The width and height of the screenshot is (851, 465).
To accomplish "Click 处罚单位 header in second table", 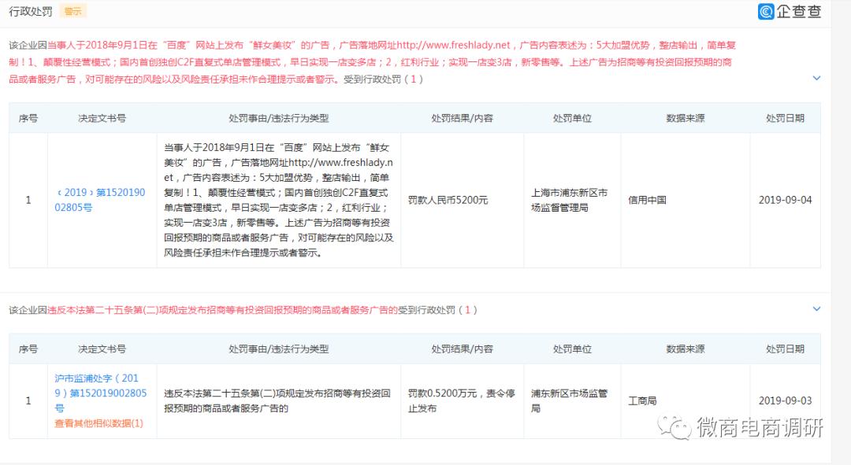I will click(x=572, y=349).
